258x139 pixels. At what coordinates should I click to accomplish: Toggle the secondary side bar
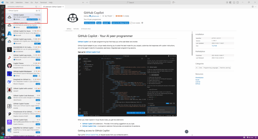tap(238, 3)
